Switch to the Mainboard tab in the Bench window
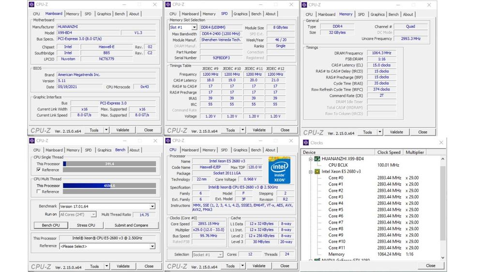This screenshot has height=272, width=484. pyautogui.click(x=54, y=150)
